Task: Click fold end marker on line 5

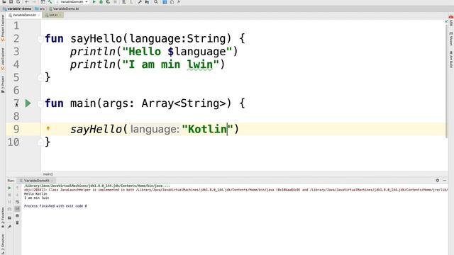Action: tap(40, 77)
